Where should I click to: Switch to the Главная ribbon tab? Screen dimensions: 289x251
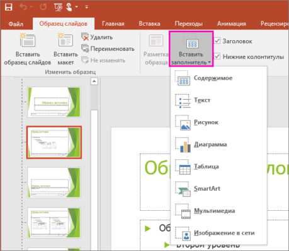click(113, 24)
